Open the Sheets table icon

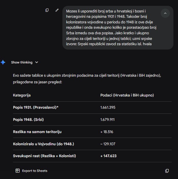pyautogui.click(x=18, y=171)
